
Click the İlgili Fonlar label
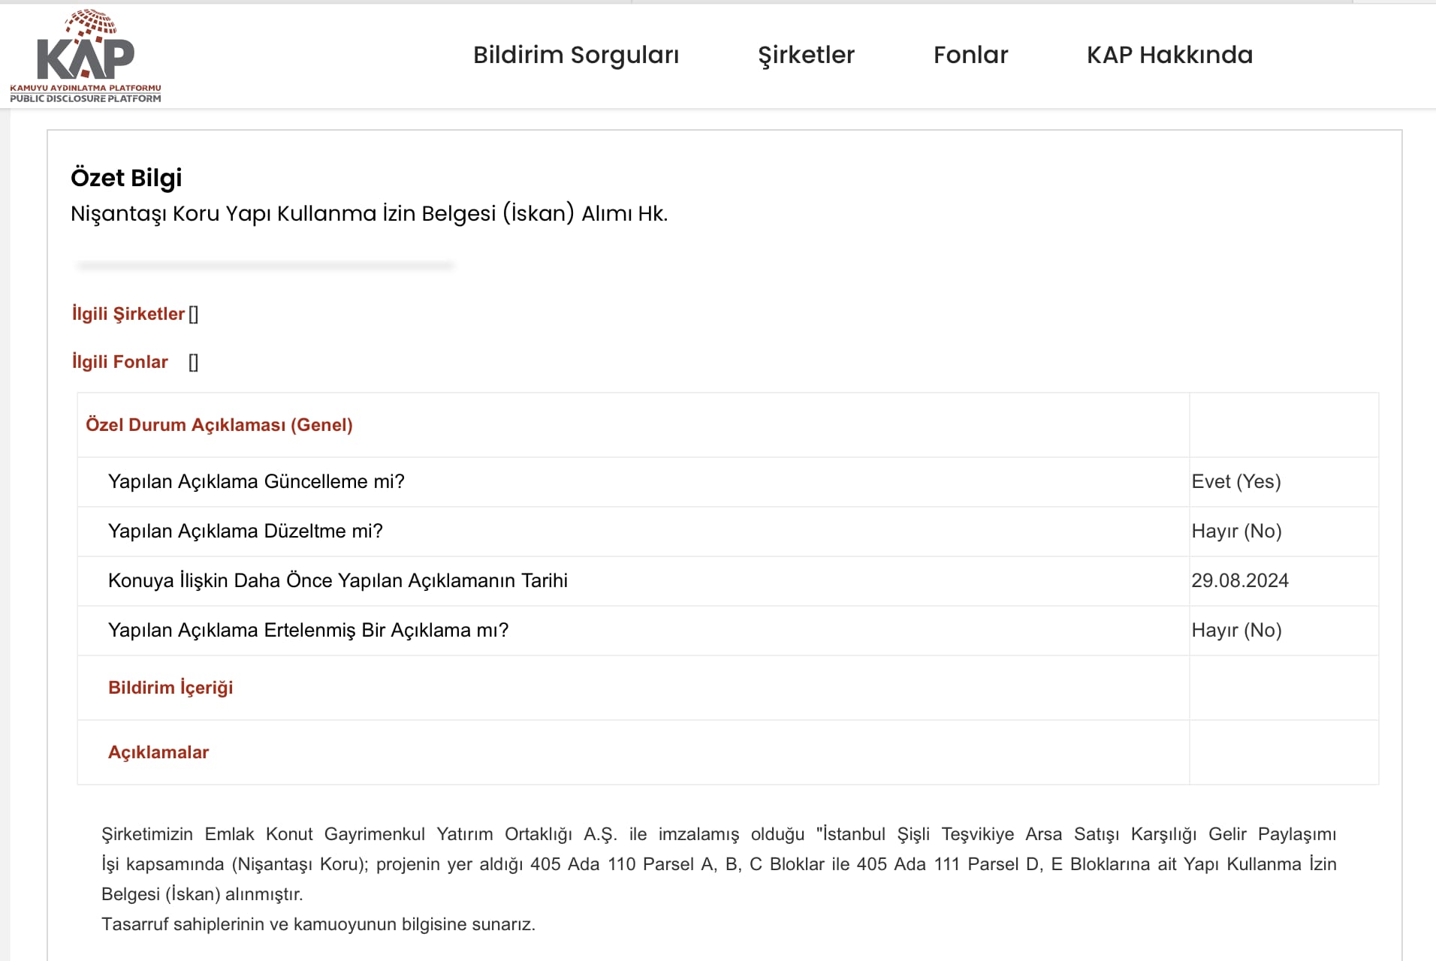tap(120, 362)
